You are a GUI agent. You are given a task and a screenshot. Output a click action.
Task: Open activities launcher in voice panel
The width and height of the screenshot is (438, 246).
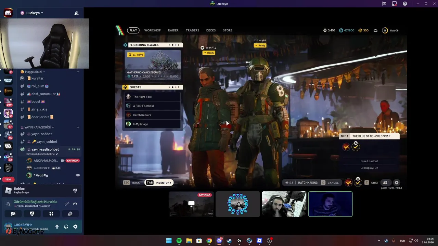51,214
